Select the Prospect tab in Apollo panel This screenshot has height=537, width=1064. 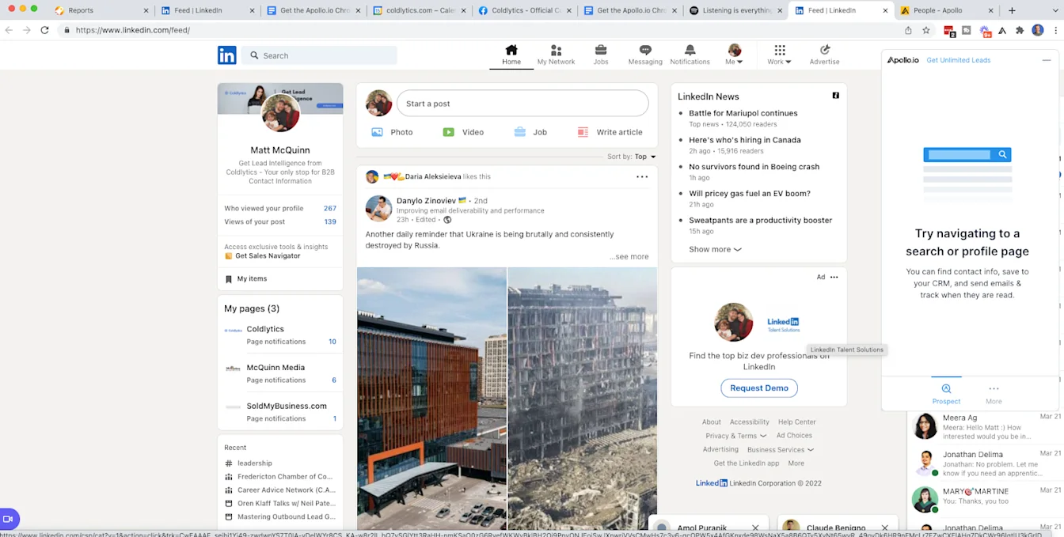click(946, 394)
